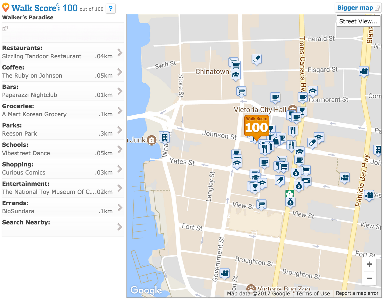Expand the Entertainment category chevron
Image resolution: width=387 pixels, height=301 pixels.
pyautogui.click(x=120, y=188)
